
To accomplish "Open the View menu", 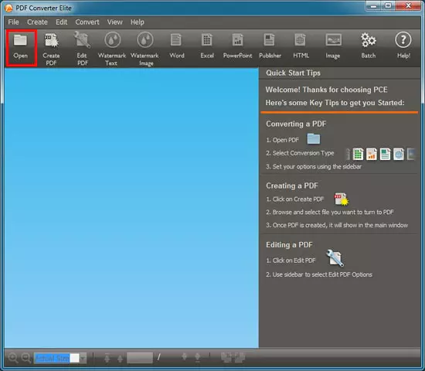I will (114, 22).
